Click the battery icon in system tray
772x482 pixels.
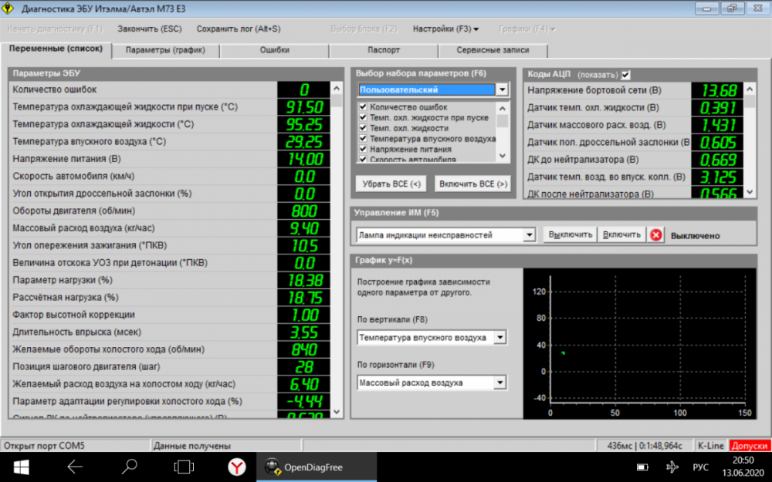point(642,467)
